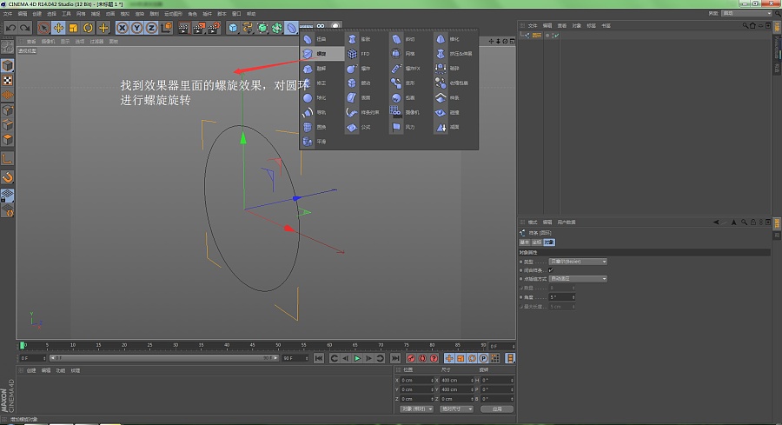Switch to the 坐标 Coord tab
Viewport: 782px width, 425px height.
[537, 242]
